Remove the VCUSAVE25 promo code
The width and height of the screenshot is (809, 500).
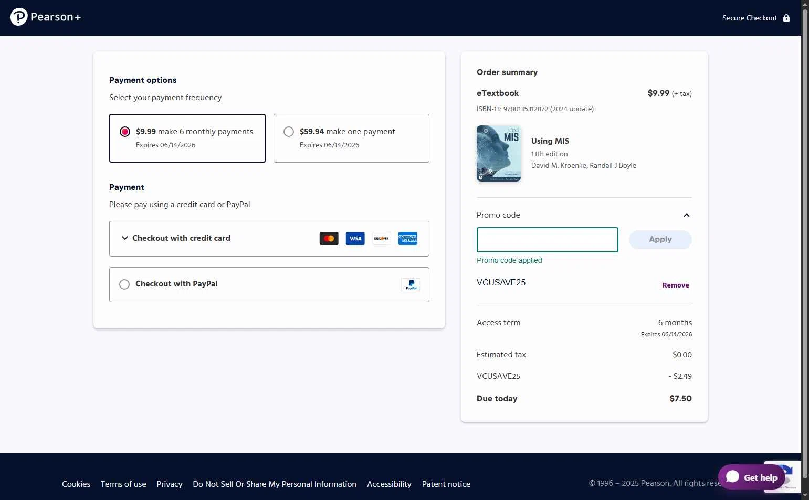[676, 285]
